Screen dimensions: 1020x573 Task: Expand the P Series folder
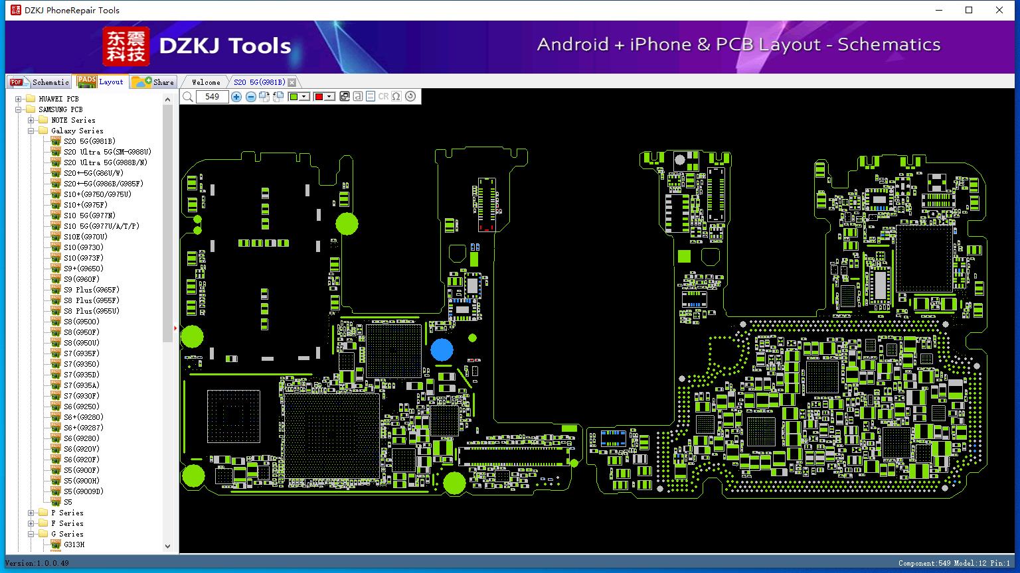tap(31, 513)
